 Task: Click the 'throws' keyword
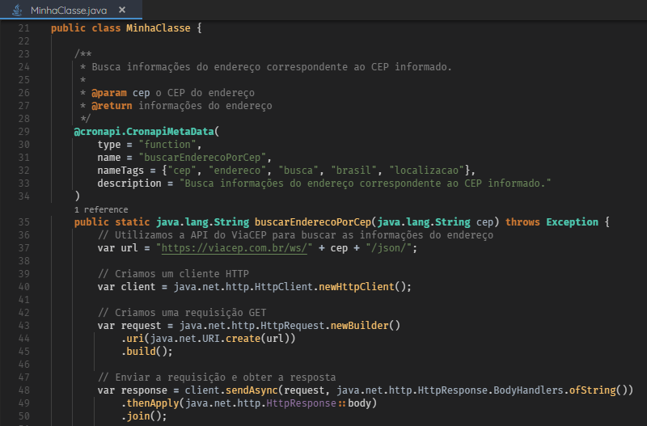click(x=522, y=221)
